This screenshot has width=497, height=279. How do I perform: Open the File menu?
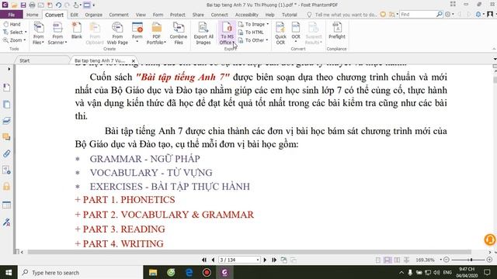tap(12, 15)
